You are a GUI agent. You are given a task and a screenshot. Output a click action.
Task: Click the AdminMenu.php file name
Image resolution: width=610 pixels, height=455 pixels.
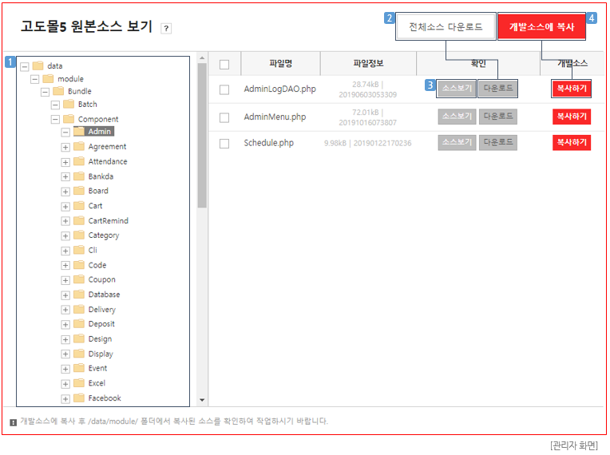[275, 117]
